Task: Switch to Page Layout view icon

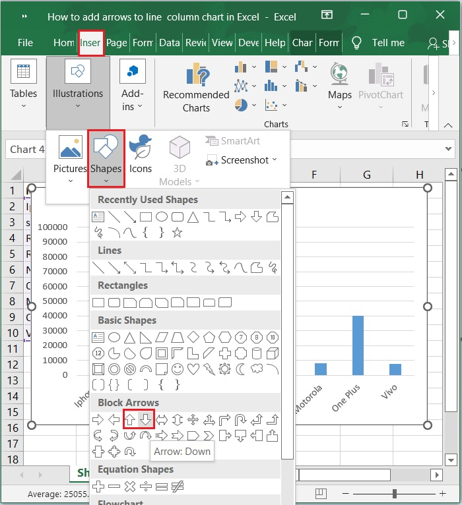Action: click(x=321, y=493)
